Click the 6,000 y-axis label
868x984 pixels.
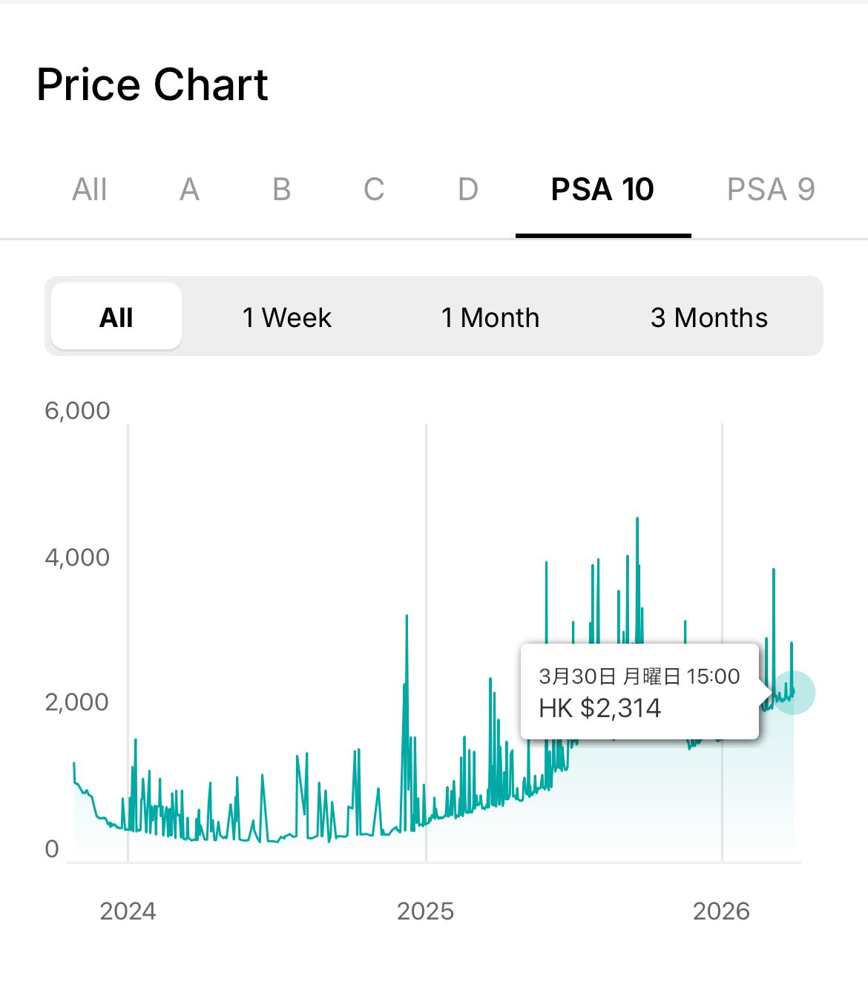pyautogui.click(x=77, y=410)
